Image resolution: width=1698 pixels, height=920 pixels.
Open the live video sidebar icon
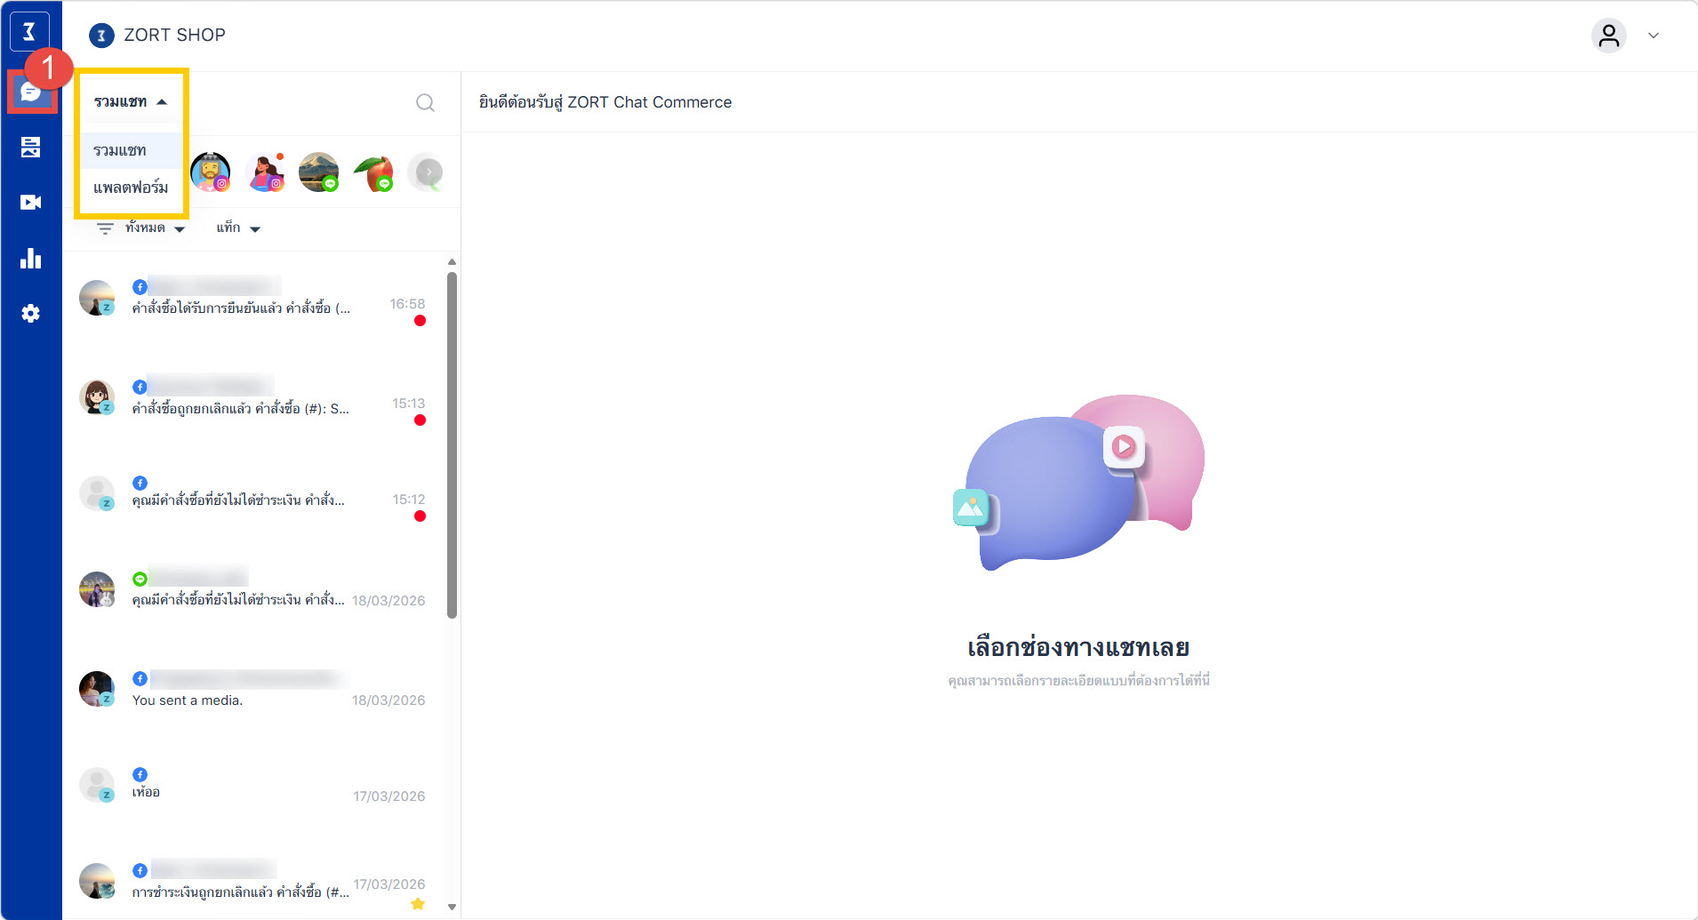[31, 203]
